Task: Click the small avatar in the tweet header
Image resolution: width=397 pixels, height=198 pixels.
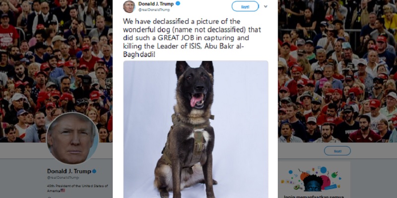Action: 129,6
